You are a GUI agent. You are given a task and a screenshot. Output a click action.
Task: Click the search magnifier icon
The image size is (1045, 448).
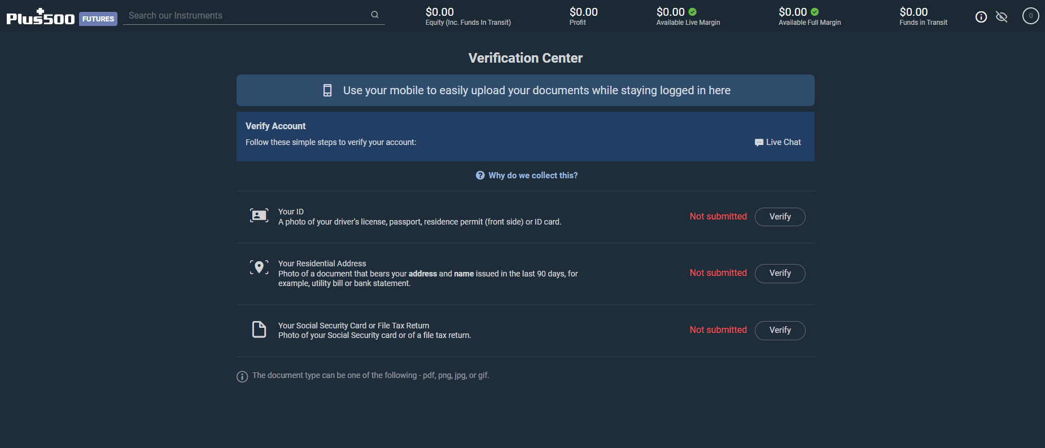(x=375, y=15)
